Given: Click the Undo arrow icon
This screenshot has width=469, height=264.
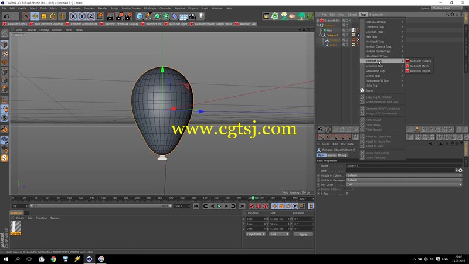Looking at the screenshot, I should (6, 16).
